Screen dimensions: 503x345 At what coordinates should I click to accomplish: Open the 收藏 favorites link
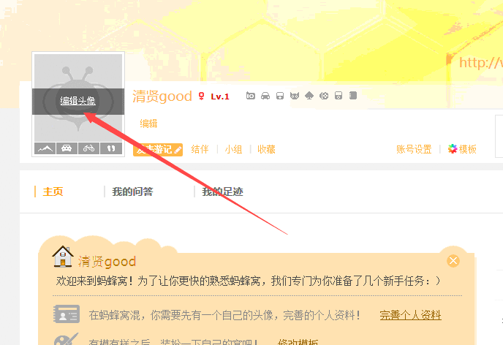click(x=266, y=149)
